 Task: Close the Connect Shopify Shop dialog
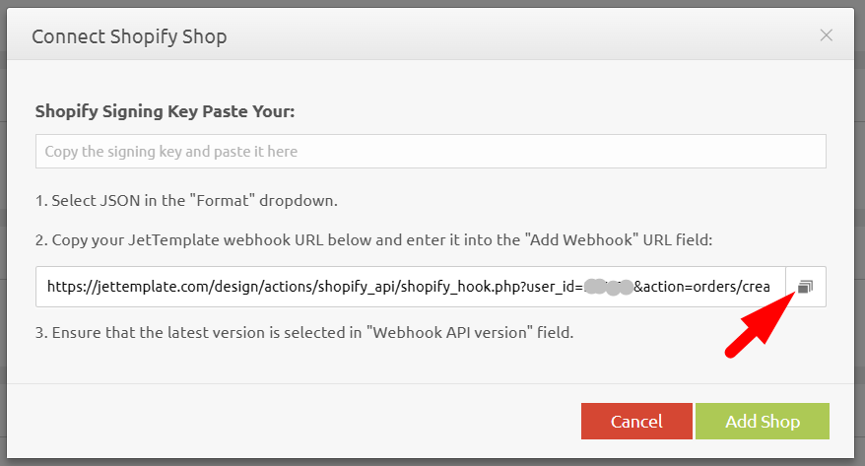click(827, 35)
